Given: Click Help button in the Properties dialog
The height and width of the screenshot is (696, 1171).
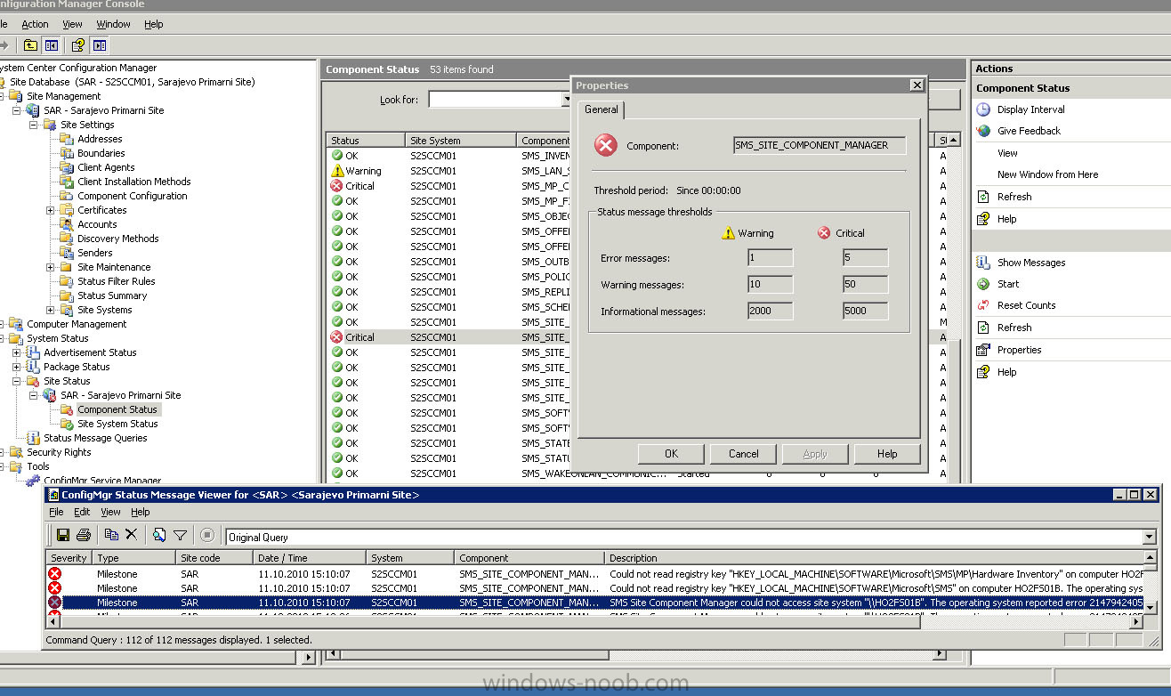Looking at the screenshot, I should (887, 454).
